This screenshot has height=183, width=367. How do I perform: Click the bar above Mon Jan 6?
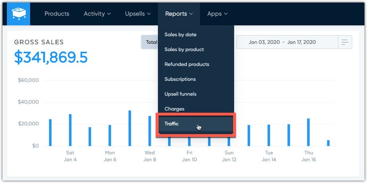(110, 136)
